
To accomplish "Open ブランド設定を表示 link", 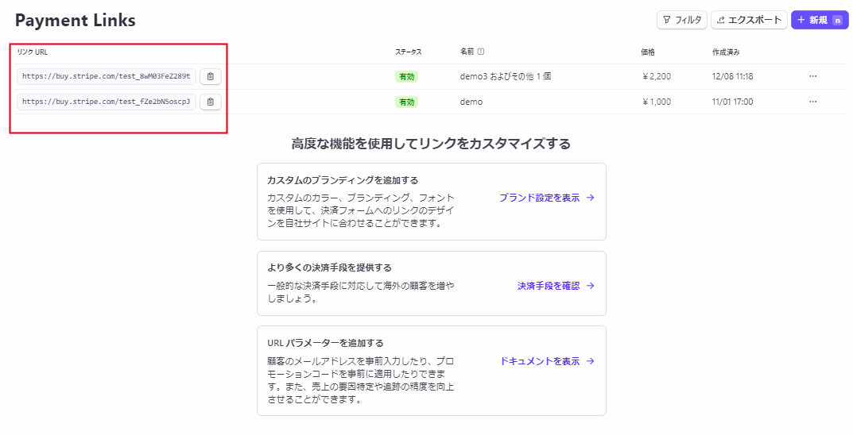I will 547,198.
